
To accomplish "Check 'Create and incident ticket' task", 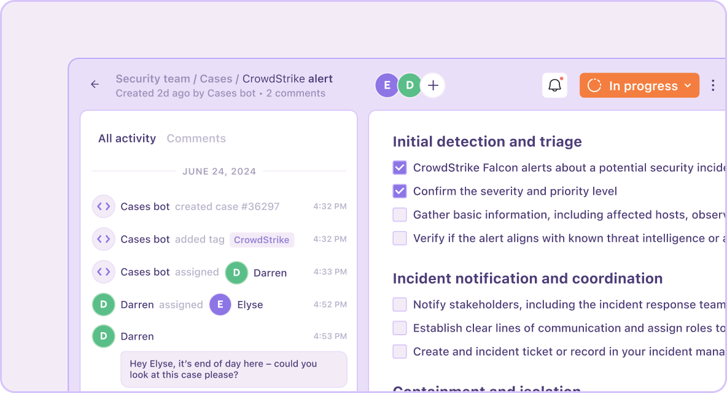I will [400, 352].
